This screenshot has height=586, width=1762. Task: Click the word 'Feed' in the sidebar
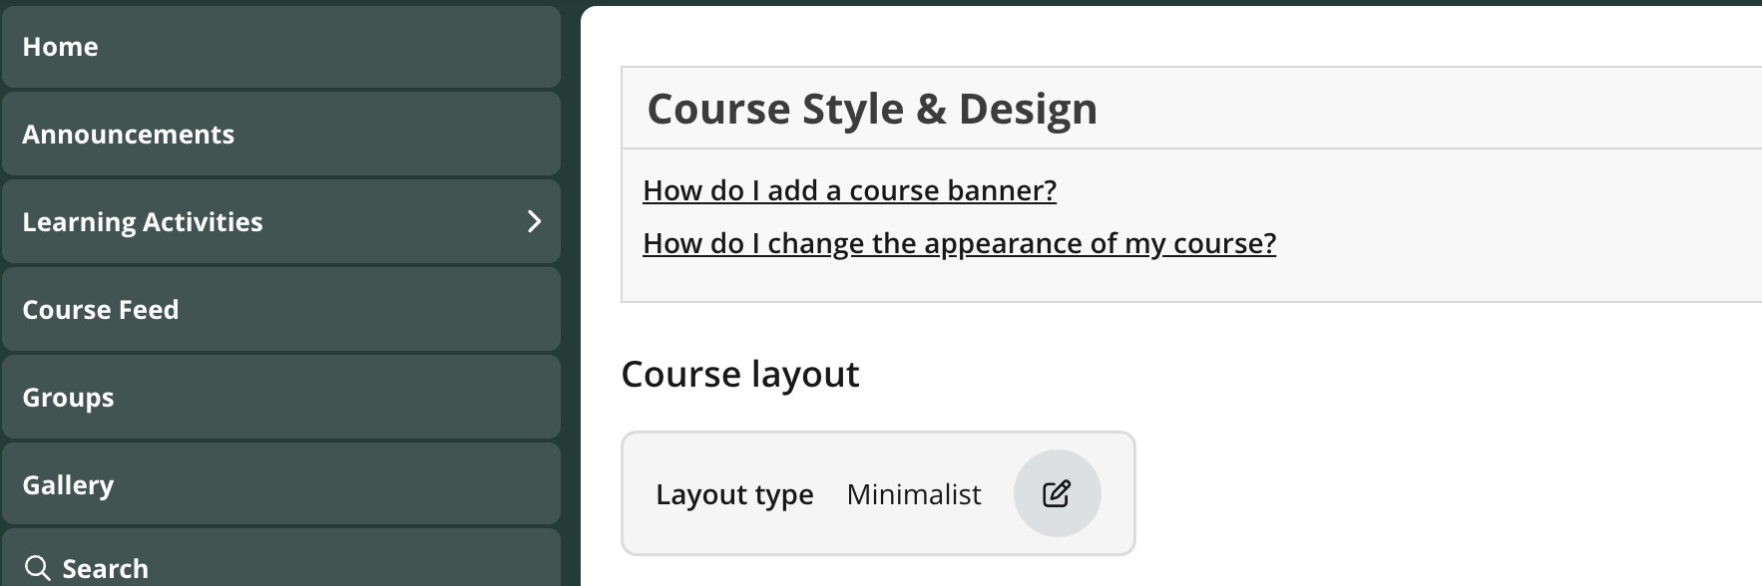(149, 310)
